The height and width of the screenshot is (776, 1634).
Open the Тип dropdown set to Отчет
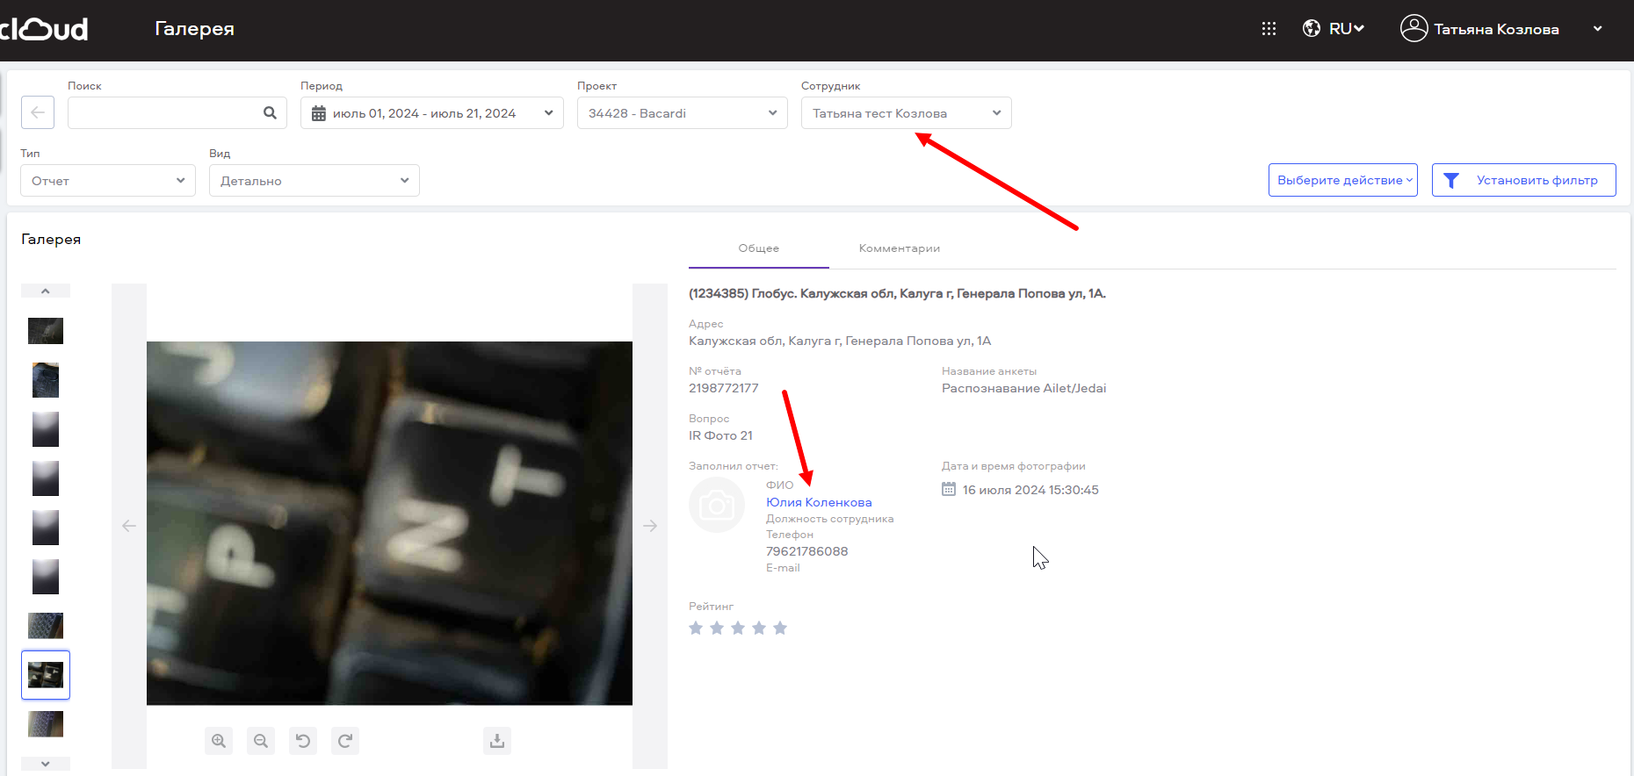point(107,181)
